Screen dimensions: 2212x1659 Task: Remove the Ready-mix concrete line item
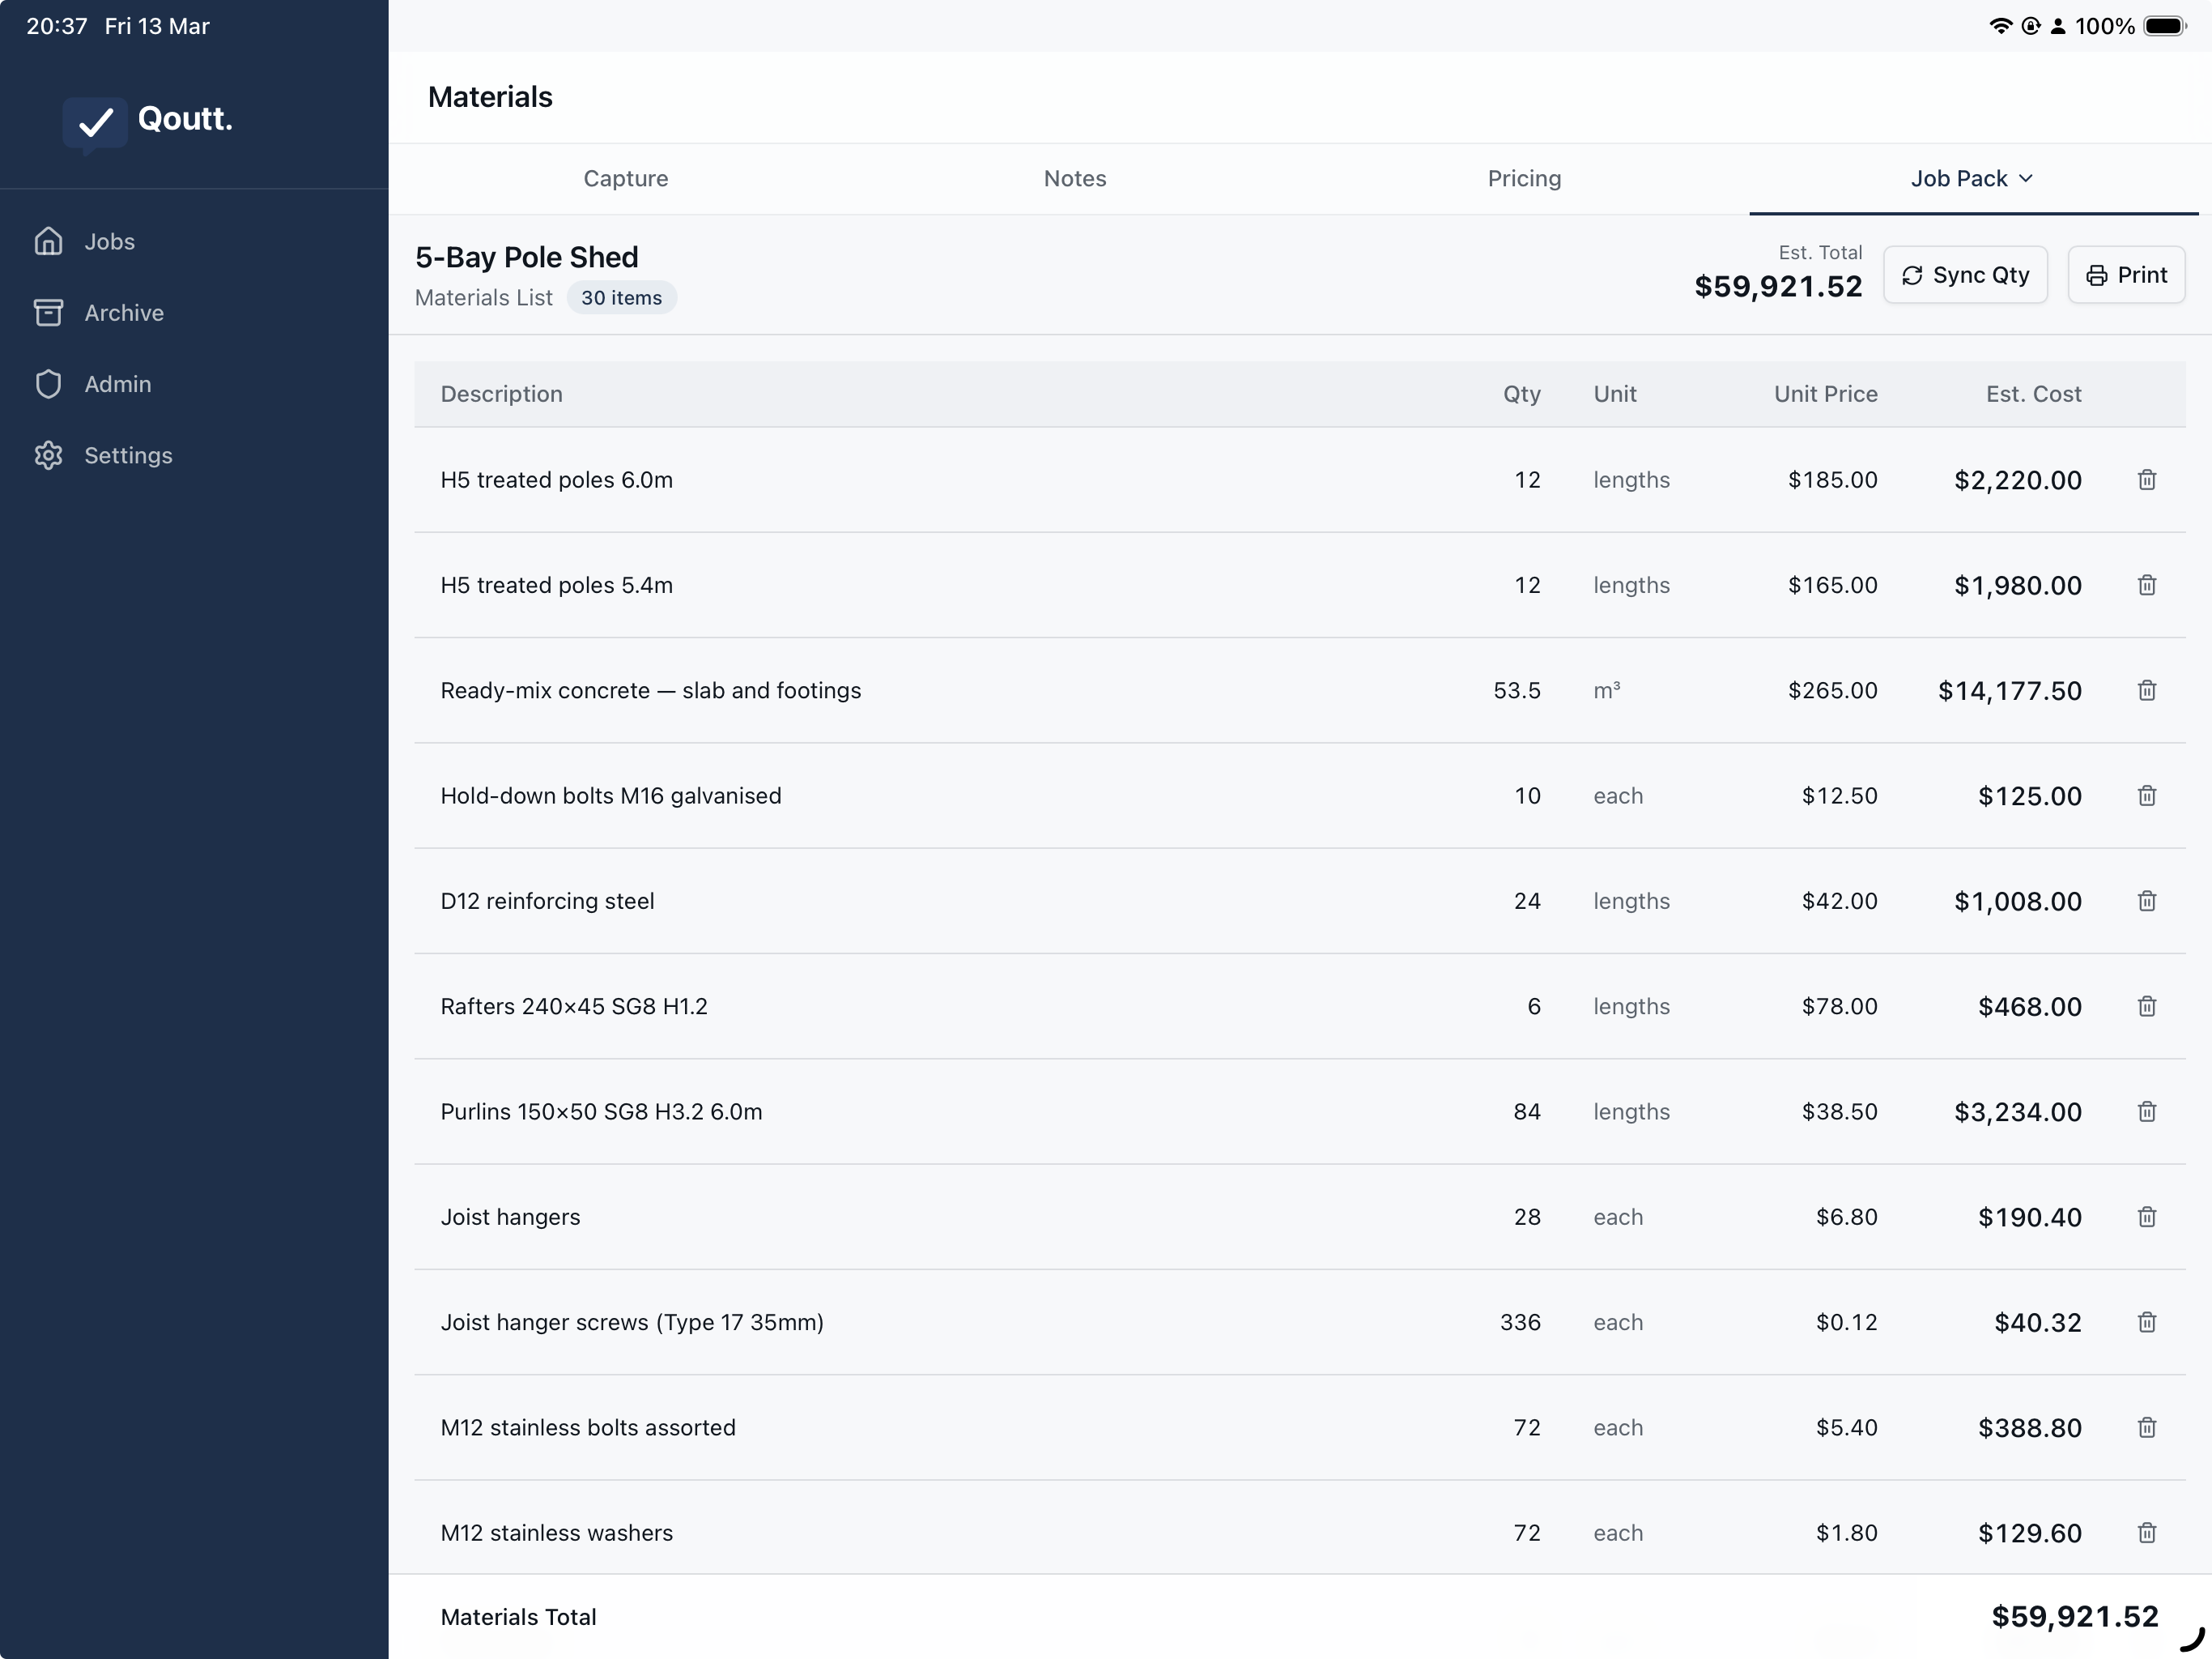[x=2147, y=690]
